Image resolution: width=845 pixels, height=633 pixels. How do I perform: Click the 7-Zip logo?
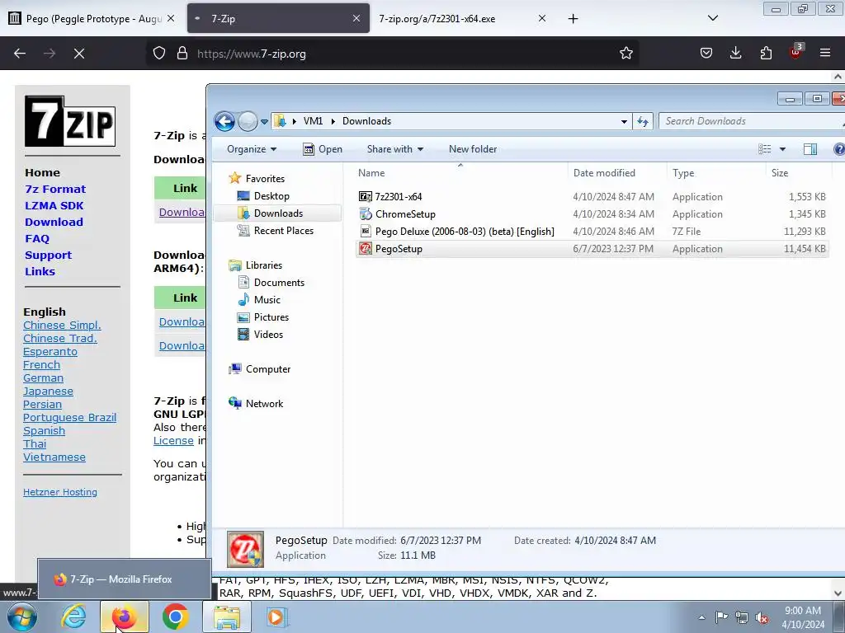[70, 121]
